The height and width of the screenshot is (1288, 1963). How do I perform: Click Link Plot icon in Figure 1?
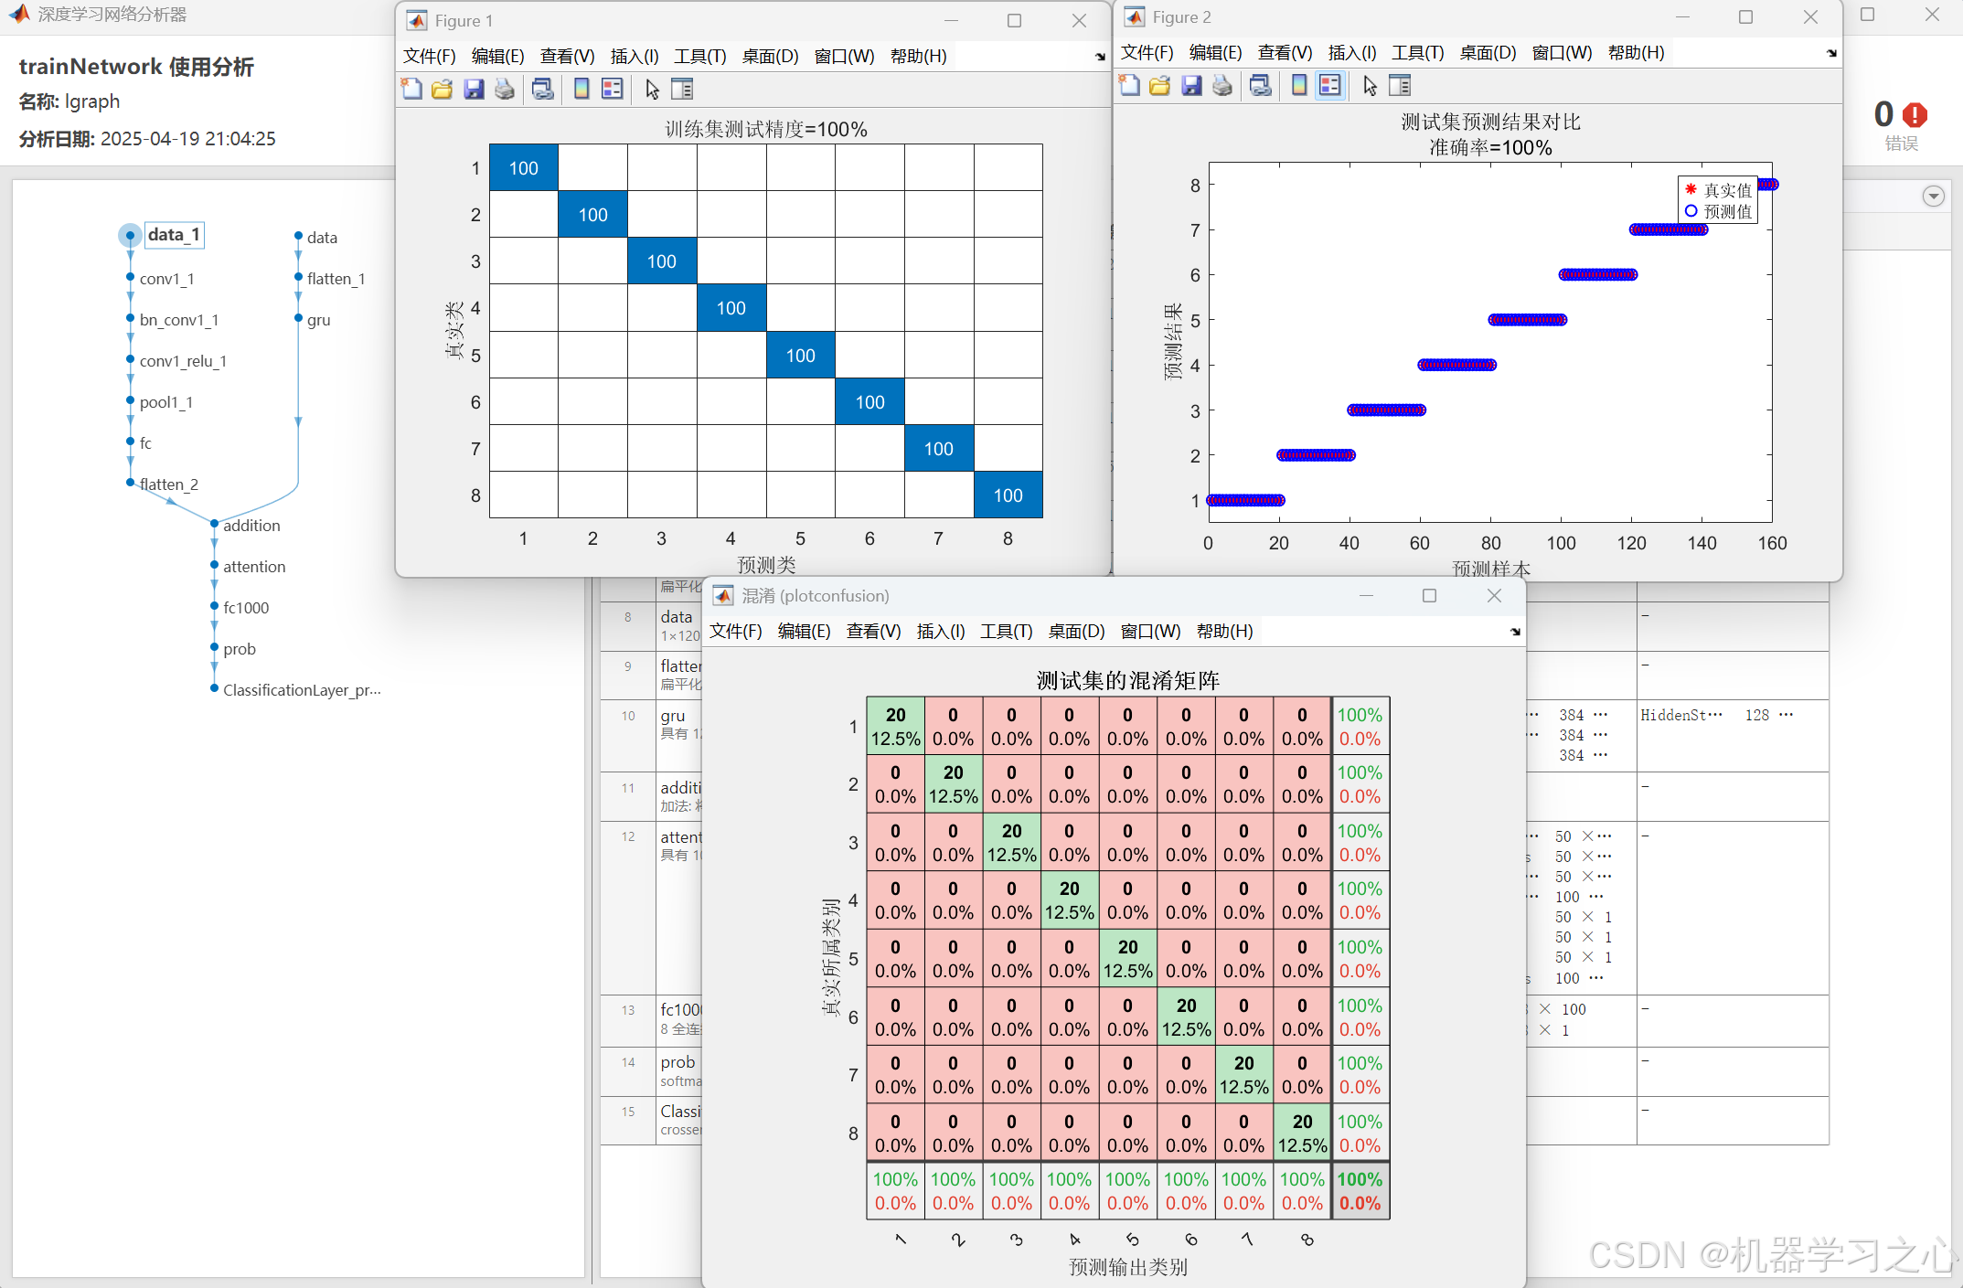pyautogui.click(x=542, y=89)
